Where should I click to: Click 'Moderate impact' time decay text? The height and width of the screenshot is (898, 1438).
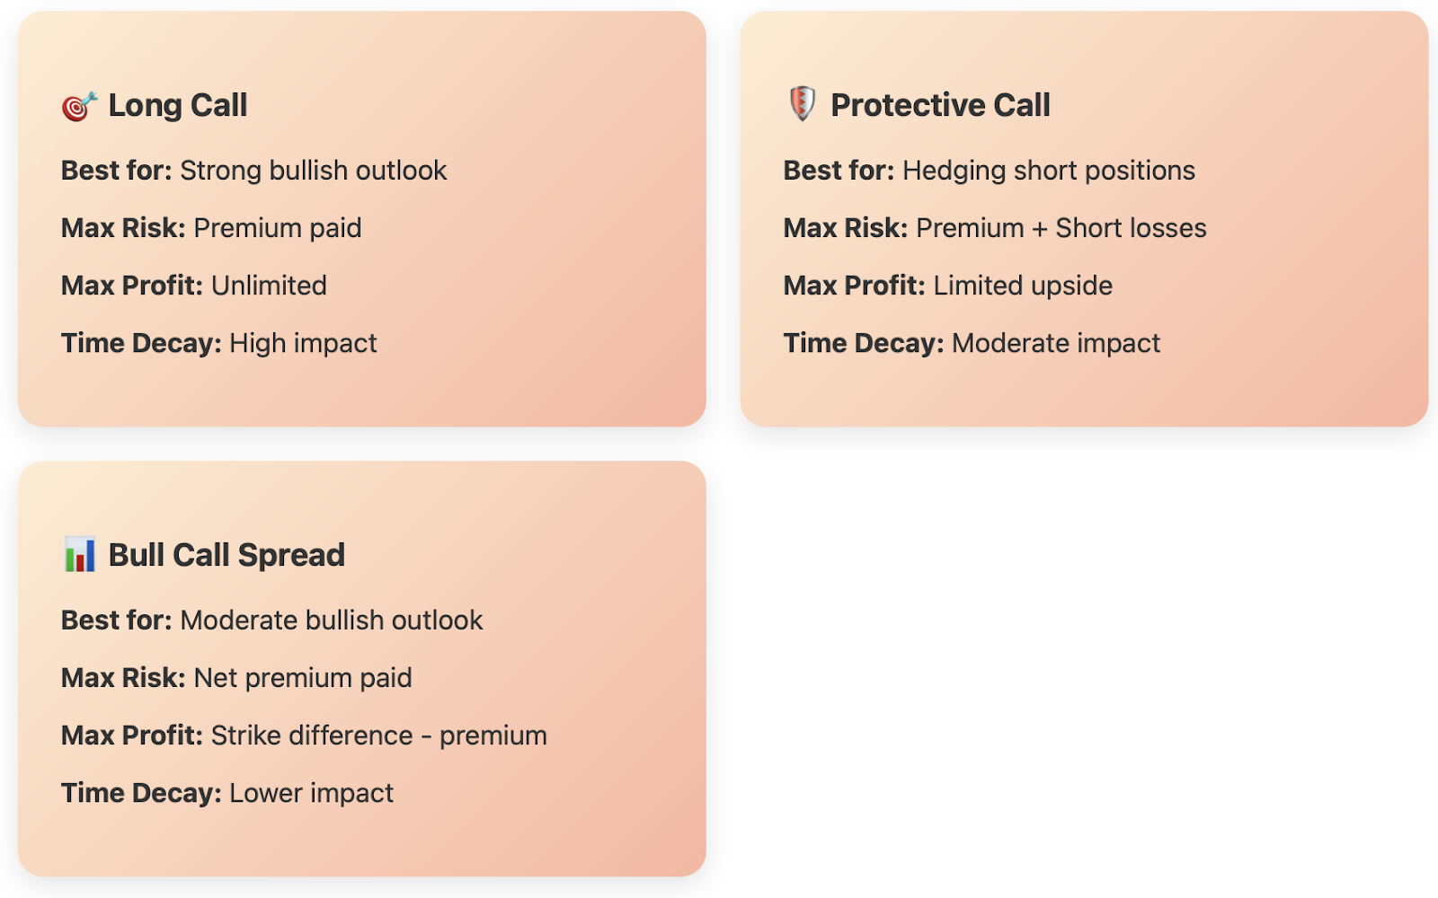(x=1056, y=343)
